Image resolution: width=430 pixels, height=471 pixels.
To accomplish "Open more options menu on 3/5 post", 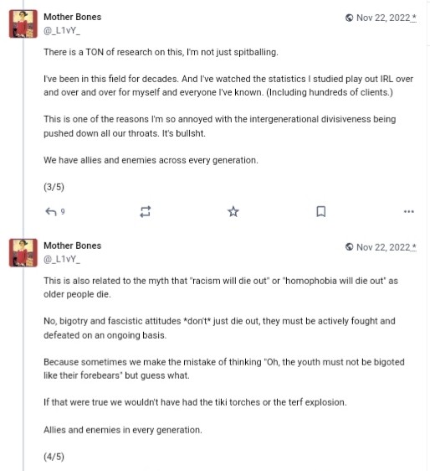I will pyautogui.click(x=409, y=211).
